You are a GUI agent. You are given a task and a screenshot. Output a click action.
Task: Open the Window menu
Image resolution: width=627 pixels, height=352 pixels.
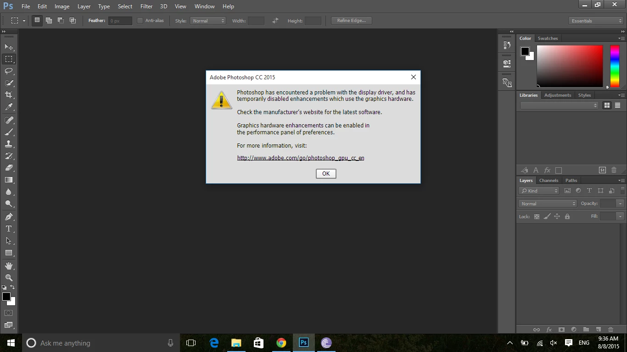(x=205, y=6)
